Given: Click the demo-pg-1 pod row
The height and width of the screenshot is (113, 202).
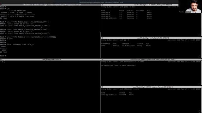Looking at the screenshot, I should (x=126, y=14).
